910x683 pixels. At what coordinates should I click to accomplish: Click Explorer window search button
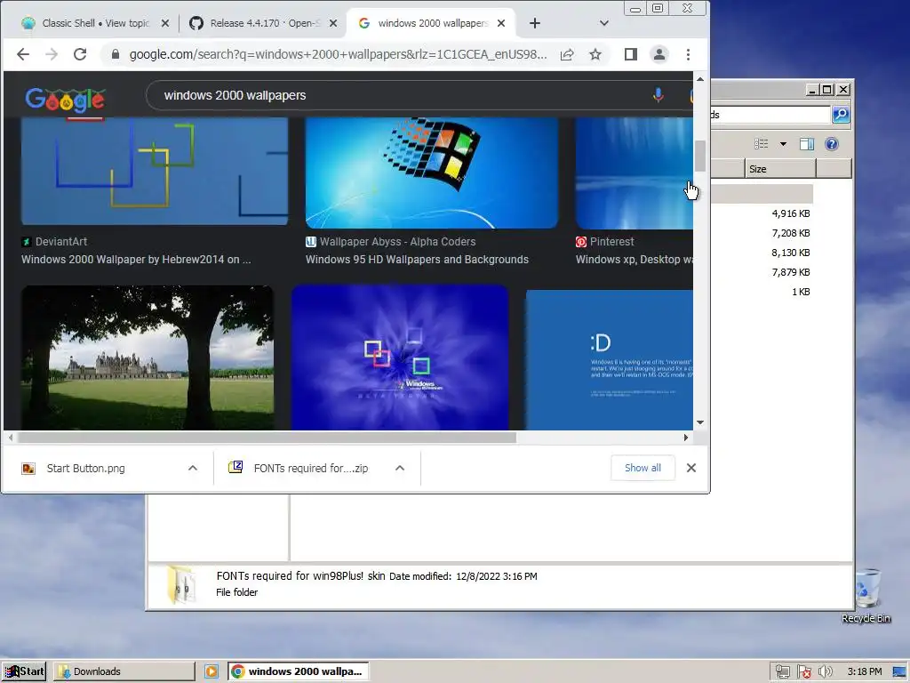[x=841, y=115]
